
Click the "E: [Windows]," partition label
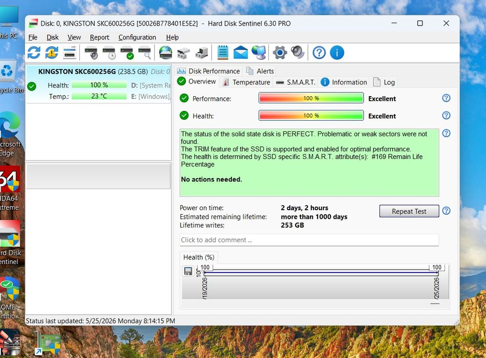point(151,97)
